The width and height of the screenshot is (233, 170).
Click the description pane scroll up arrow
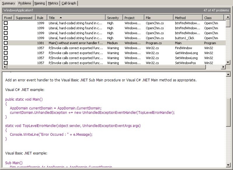click(228, 74)
